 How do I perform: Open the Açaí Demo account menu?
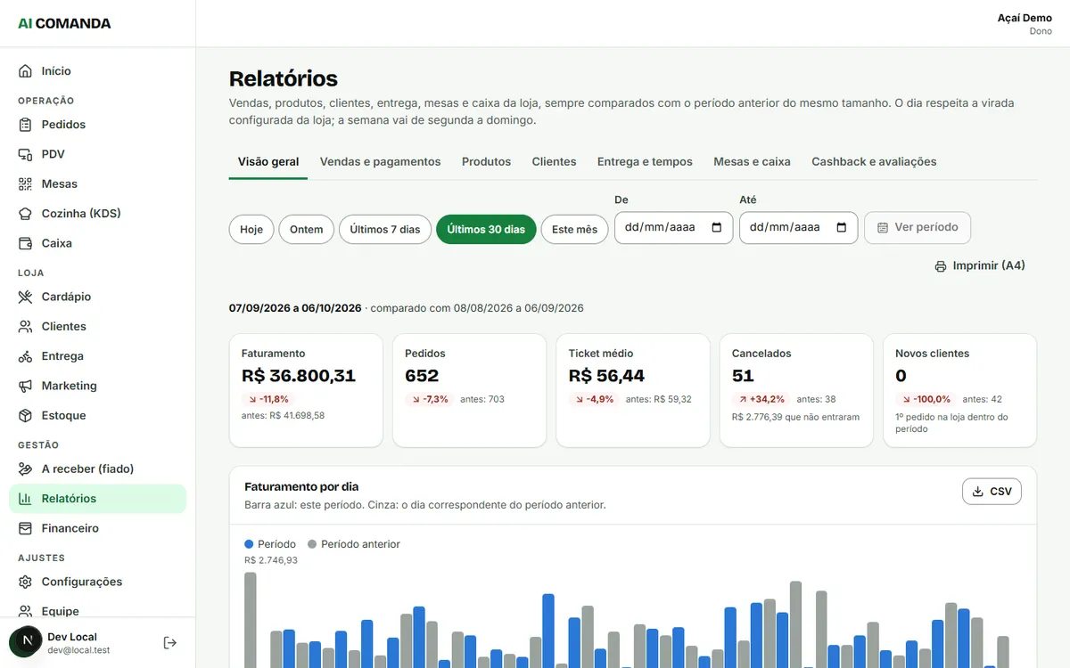click(1025, 24)
